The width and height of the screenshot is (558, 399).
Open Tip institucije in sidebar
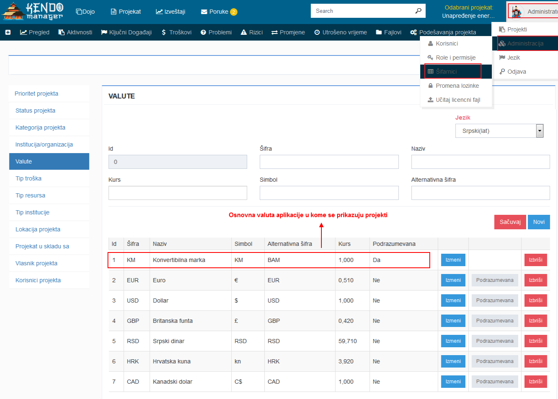click(x=49, y=212)
